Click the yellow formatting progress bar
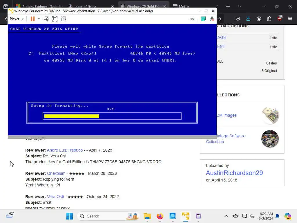This screenshot has height=223, width=297. coord(72,116)
